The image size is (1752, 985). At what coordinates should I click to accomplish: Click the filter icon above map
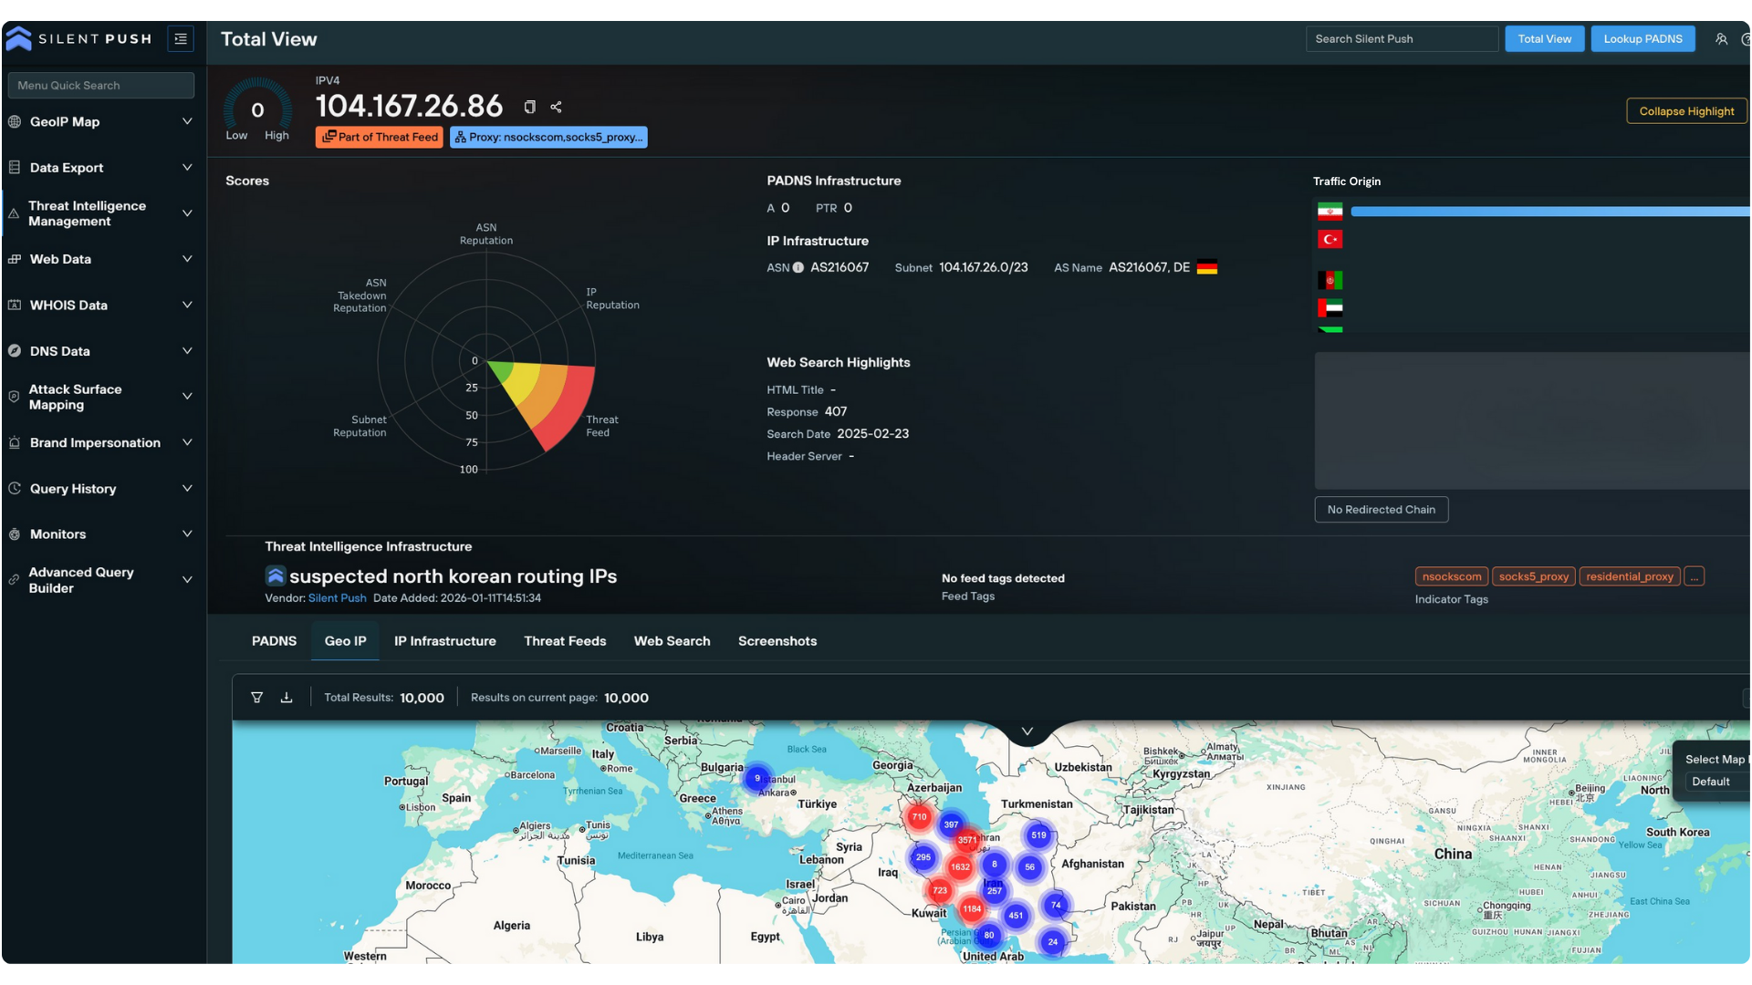(x=257, y=698)
